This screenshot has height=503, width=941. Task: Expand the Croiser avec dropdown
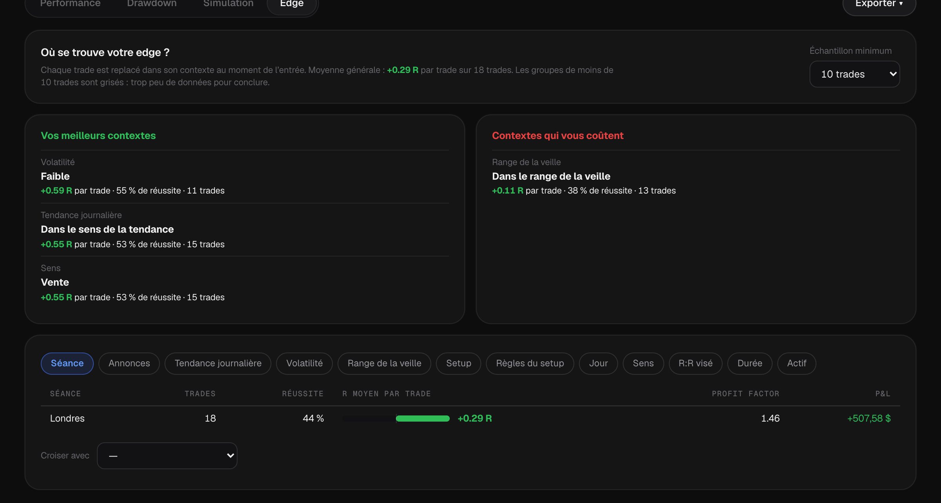coord(167,456)
